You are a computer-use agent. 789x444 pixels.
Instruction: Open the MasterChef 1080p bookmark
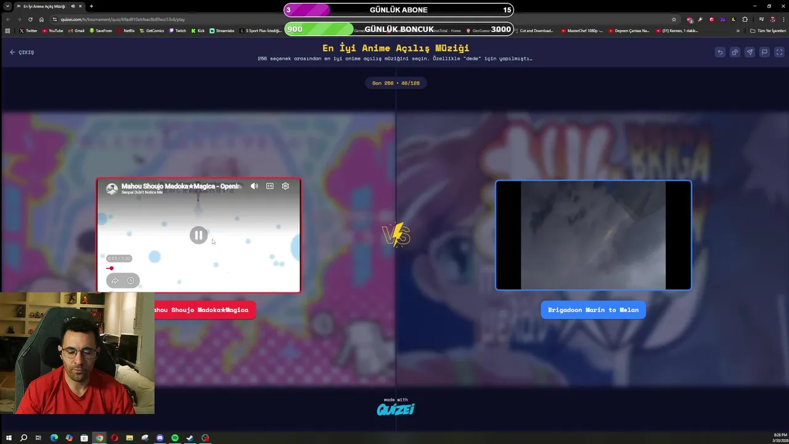point(582,30)
